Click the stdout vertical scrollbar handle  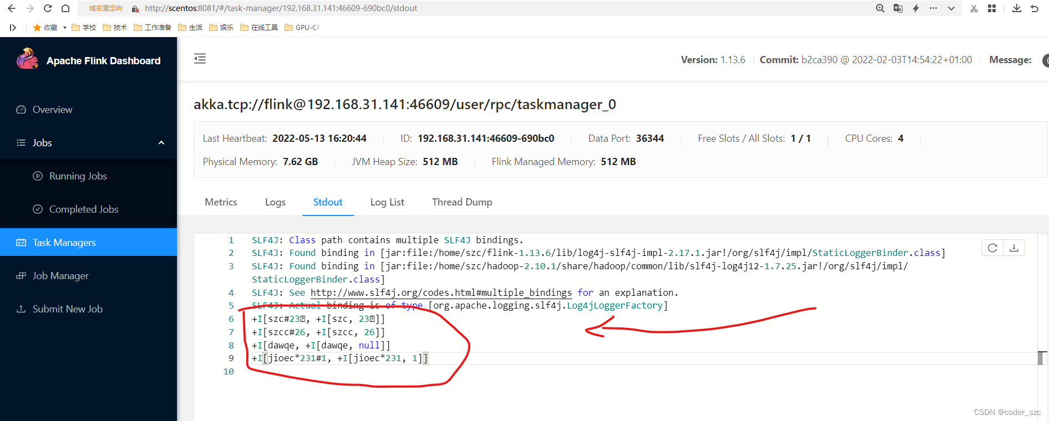(1040, 358)
